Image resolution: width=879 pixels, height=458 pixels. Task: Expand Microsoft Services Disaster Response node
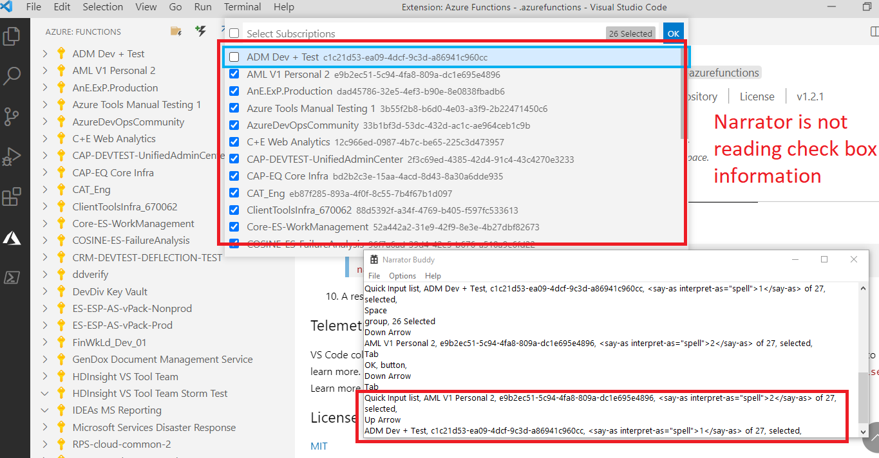45,428
